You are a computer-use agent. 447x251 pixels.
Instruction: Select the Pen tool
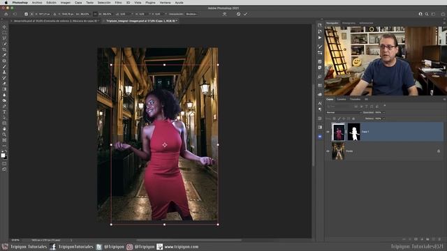(4, 106)
